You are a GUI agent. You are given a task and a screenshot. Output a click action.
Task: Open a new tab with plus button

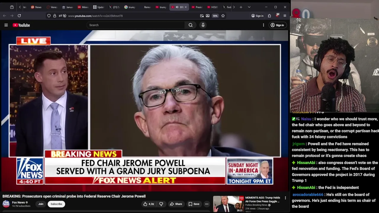click(x=241, y=7)
